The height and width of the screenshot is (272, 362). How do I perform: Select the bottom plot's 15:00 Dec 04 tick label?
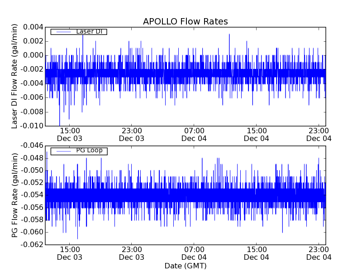(257, 253)
